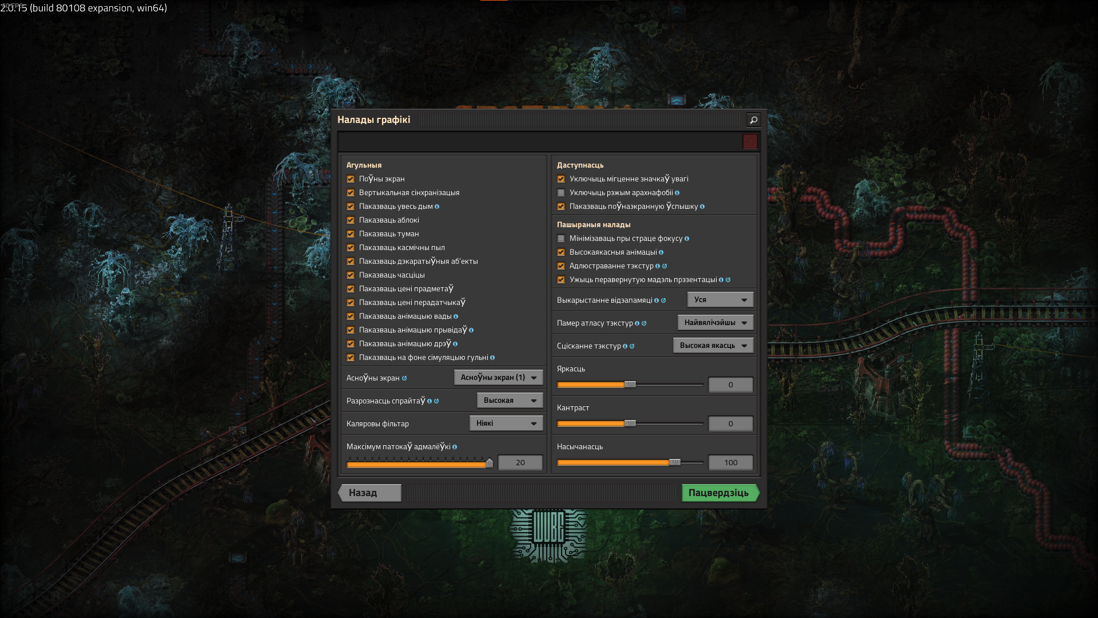Click info icon beside Уключыць рэжым арахнафобіі

point(677,193)
